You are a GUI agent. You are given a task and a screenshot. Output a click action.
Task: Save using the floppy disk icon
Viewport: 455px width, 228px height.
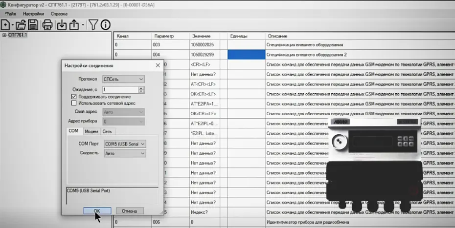[32, 25]
